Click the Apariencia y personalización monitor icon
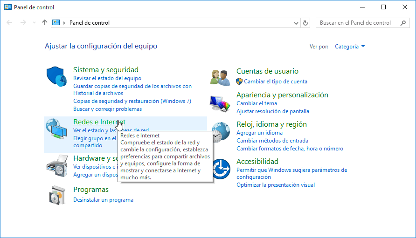 click(220, 103)
